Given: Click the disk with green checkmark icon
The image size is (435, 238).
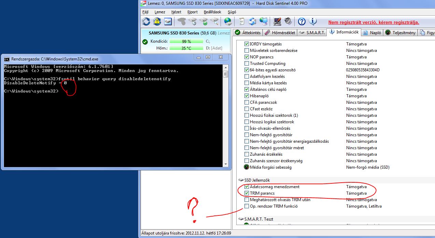Looking at the screenshot, I should click(204, 22).
